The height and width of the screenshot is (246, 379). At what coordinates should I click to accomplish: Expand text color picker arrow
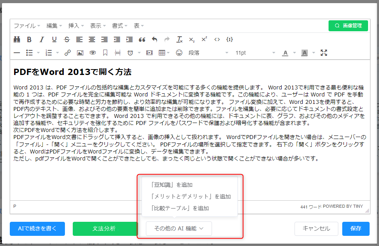pyautogui.click(x=295, y=53)
